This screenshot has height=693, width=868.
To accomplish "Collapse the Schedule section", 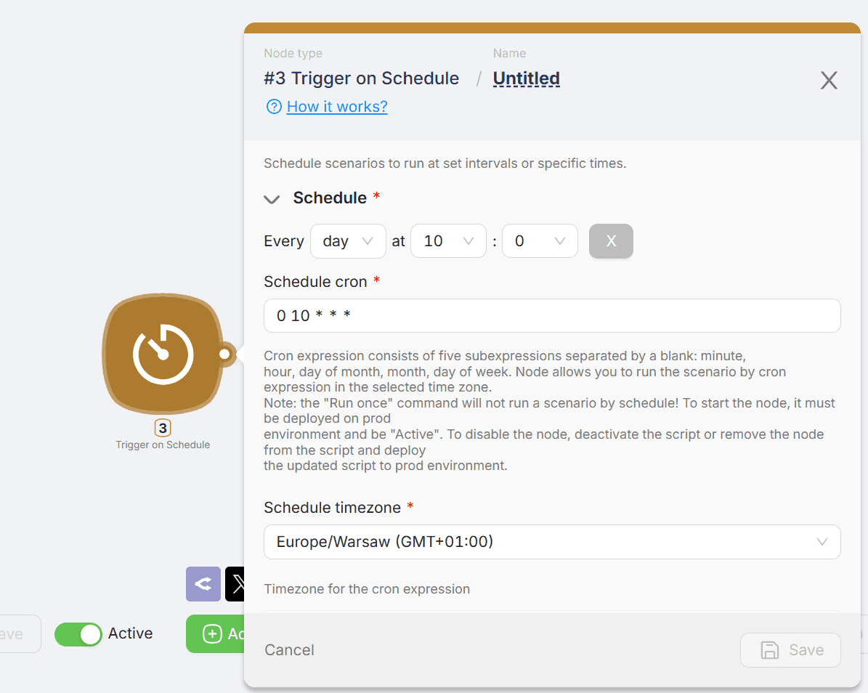I will [x=272, y=198].
